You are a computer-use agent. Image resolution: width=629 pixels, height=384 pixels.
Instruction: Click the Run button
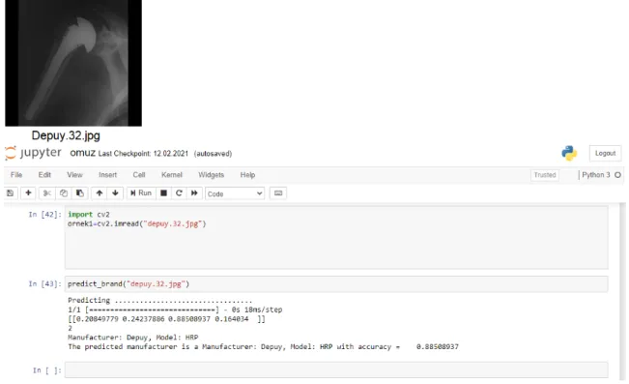click(141, 193)
